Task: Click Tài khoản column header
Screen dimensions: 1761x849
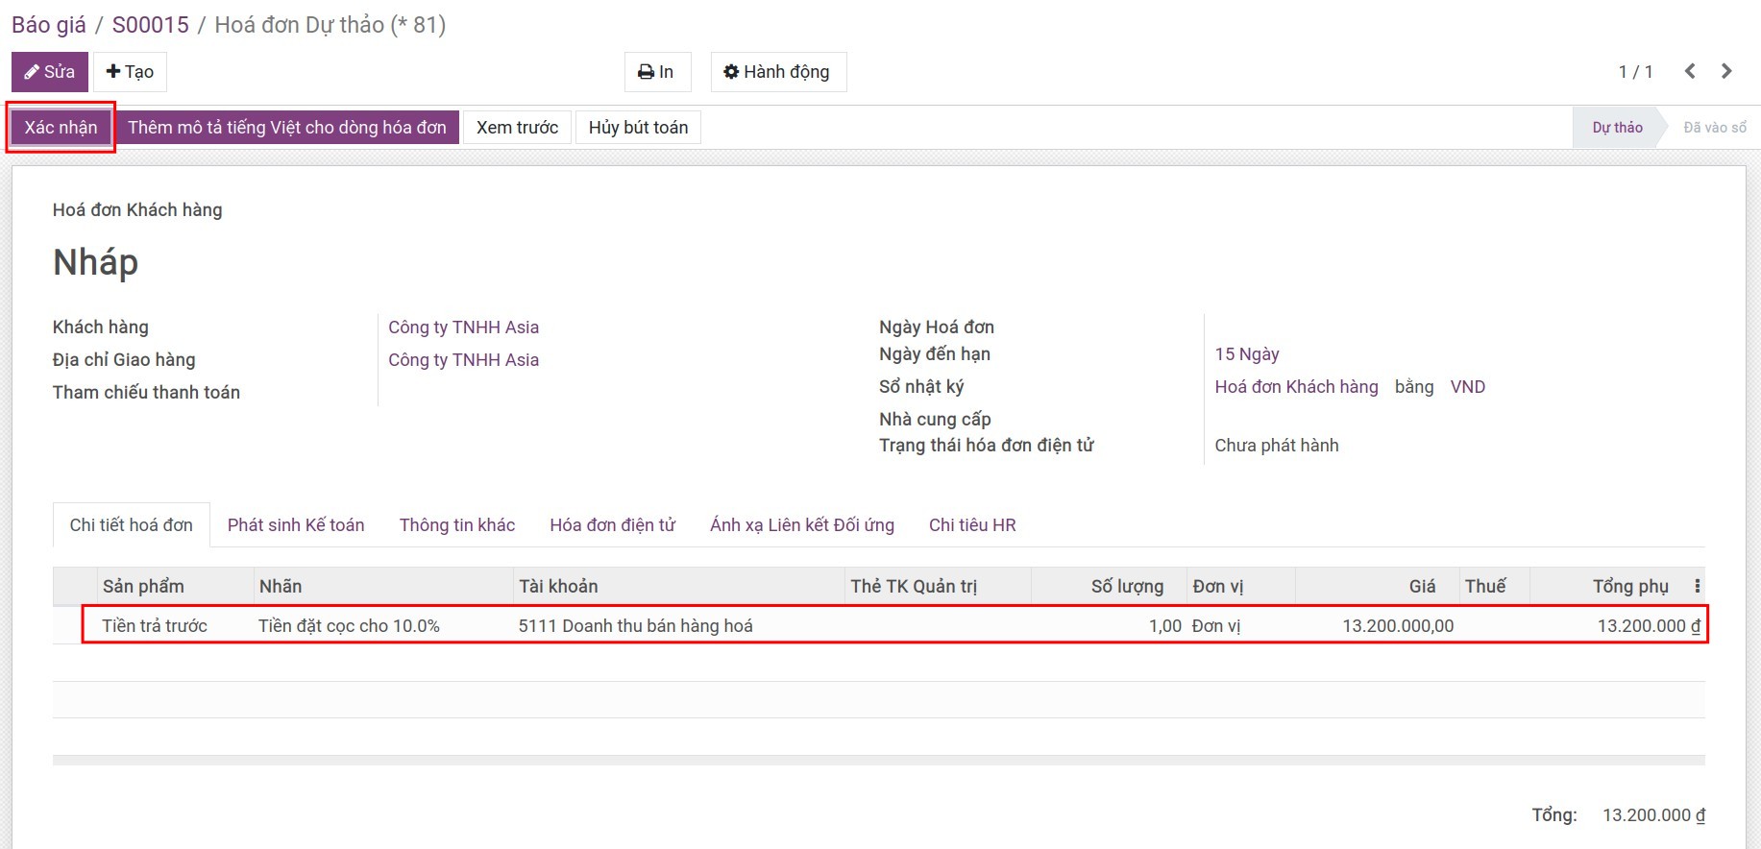Action: [x=679, y=586]
